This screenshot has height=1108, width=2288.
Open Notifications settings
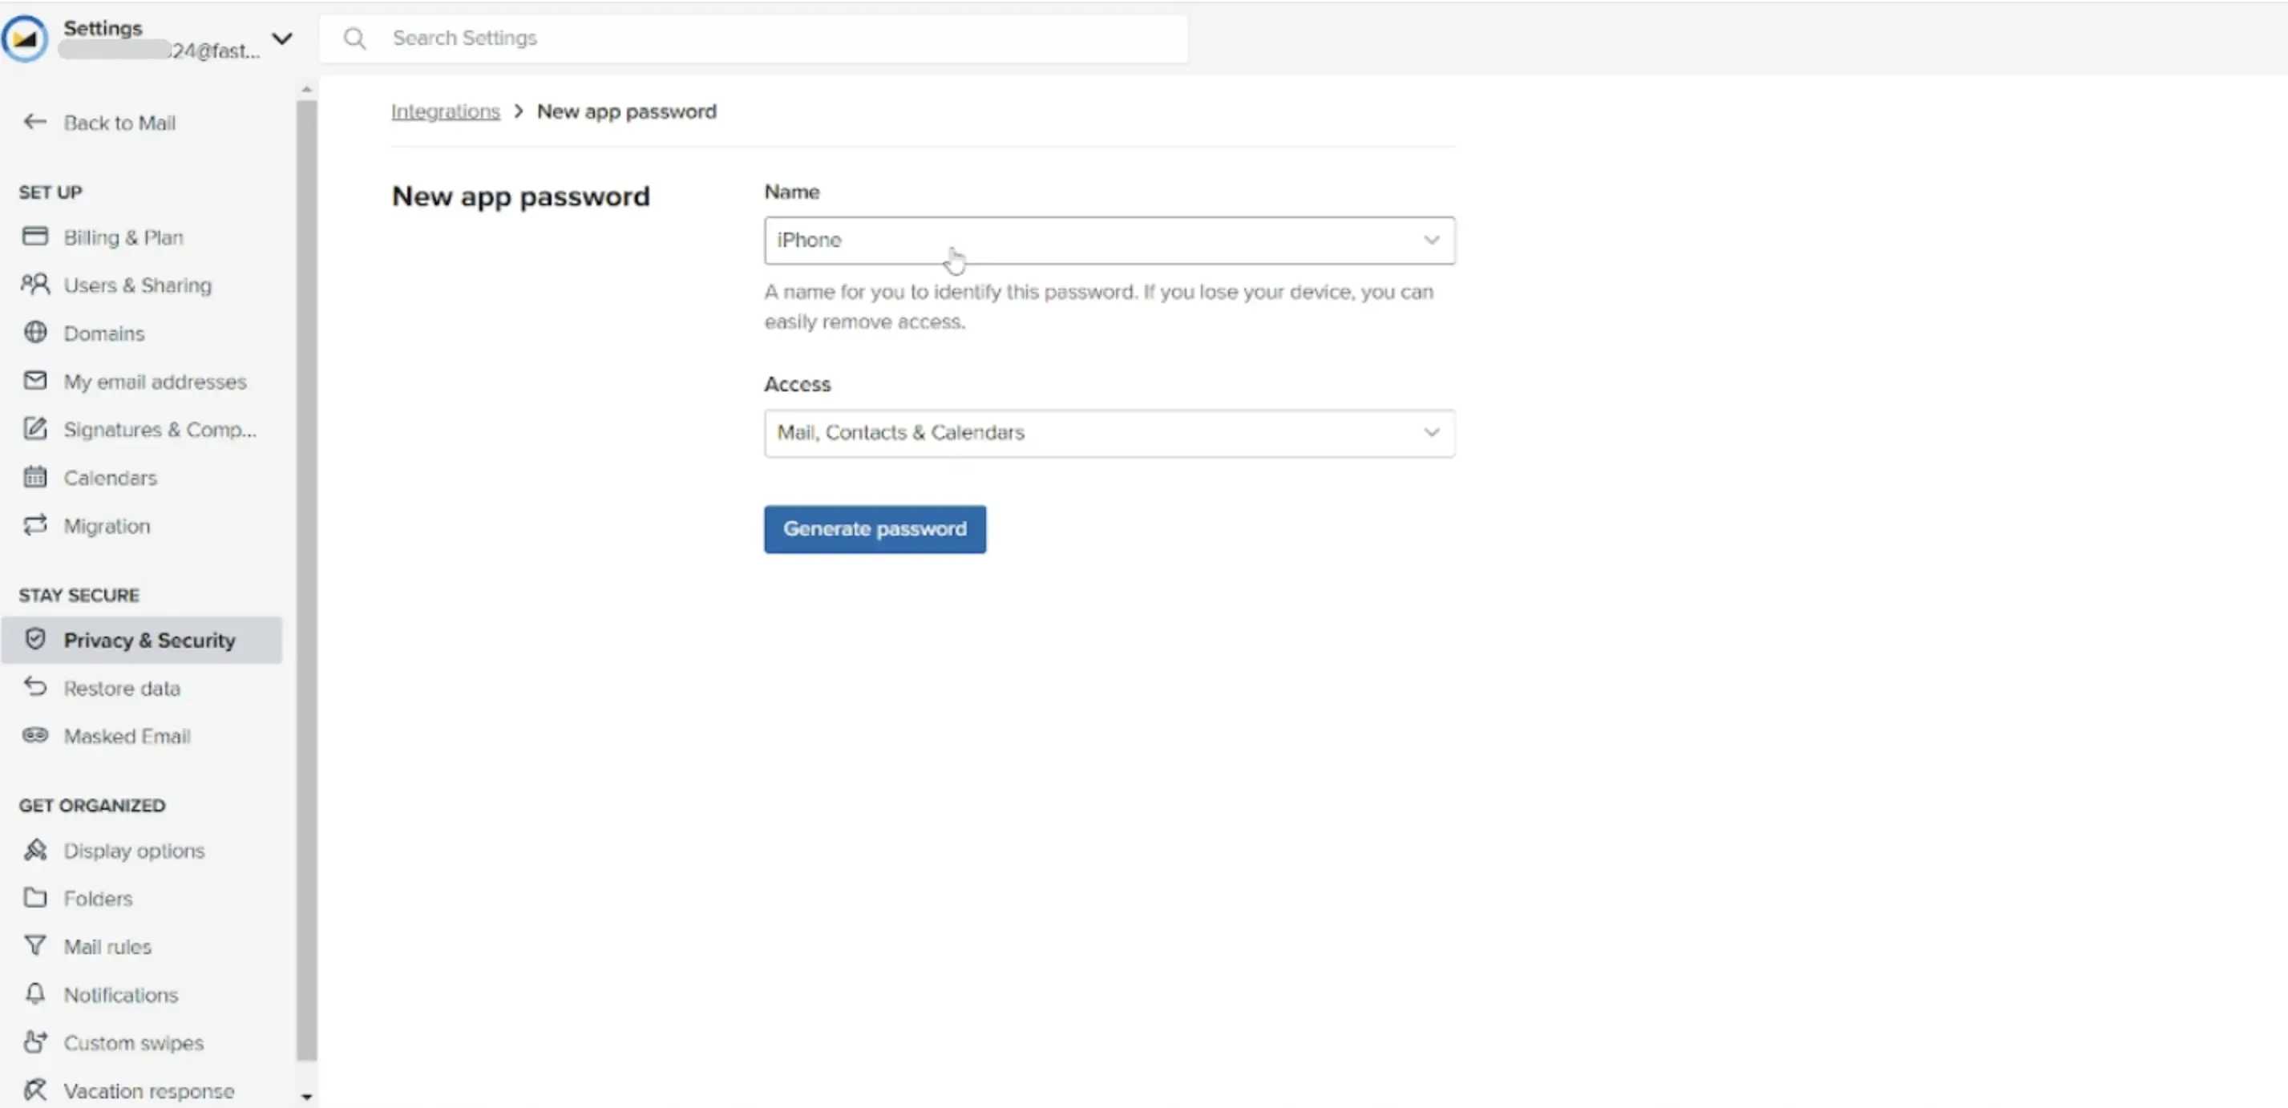[121, 995]
